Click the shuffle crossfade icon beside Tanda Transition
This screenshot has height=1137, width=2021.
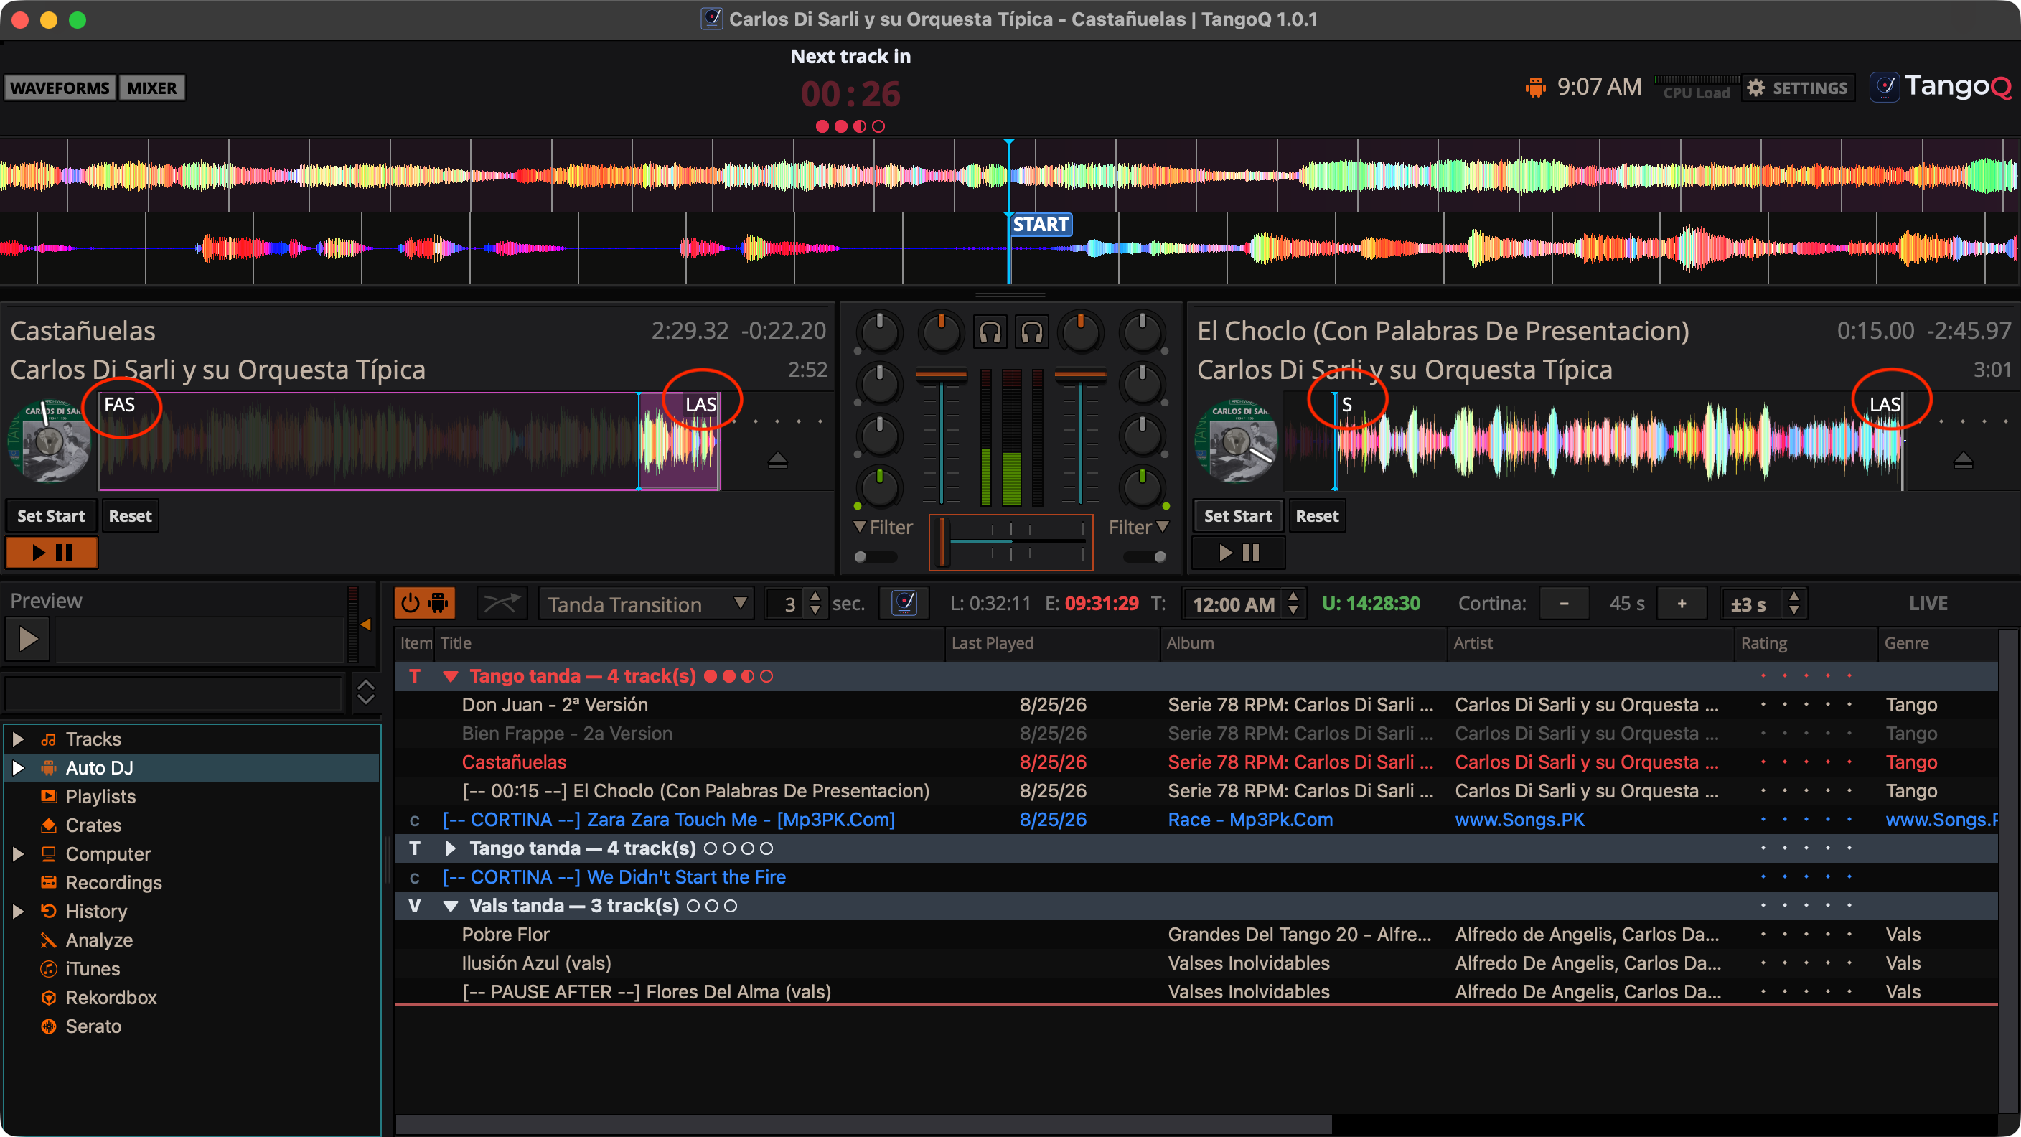click(x=502, y=604)
